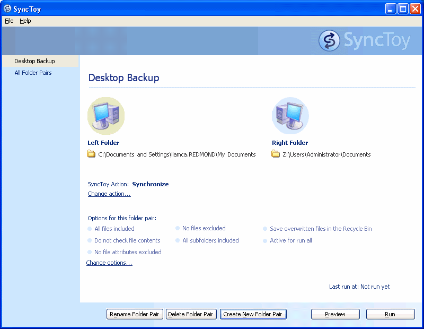Select All Folder Pairs in the sidebar
Image resolution: width=424 pixels, height=329 pixels.
[x=33, y=73]
